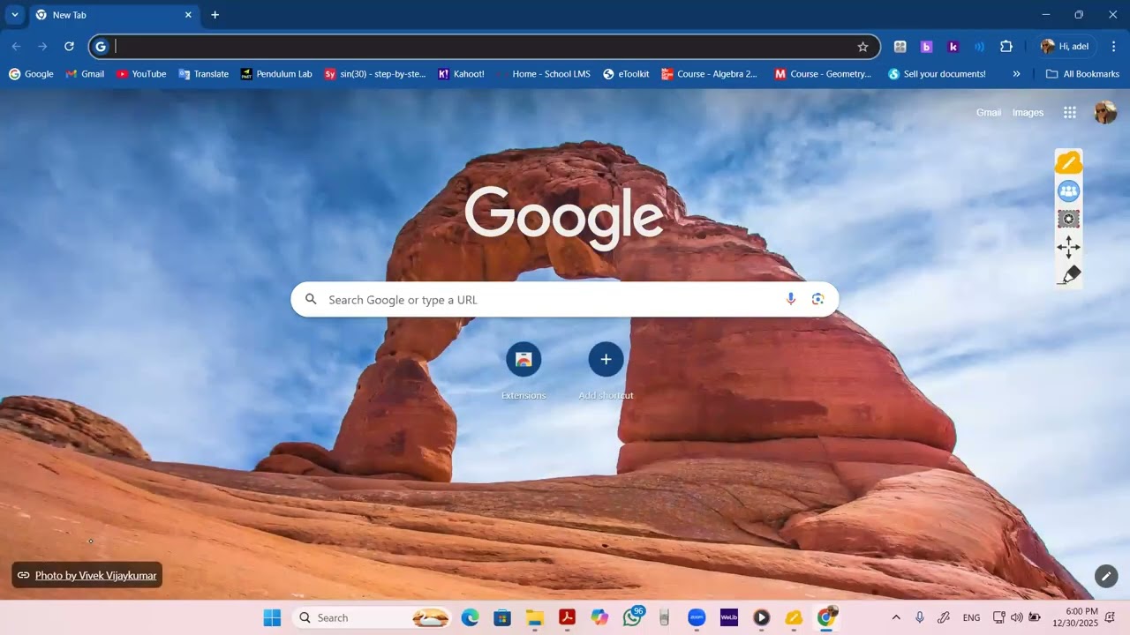Click the blue sound waves extension icon
The height and width of the screenshot is (635, 1130).
(979, 47)
